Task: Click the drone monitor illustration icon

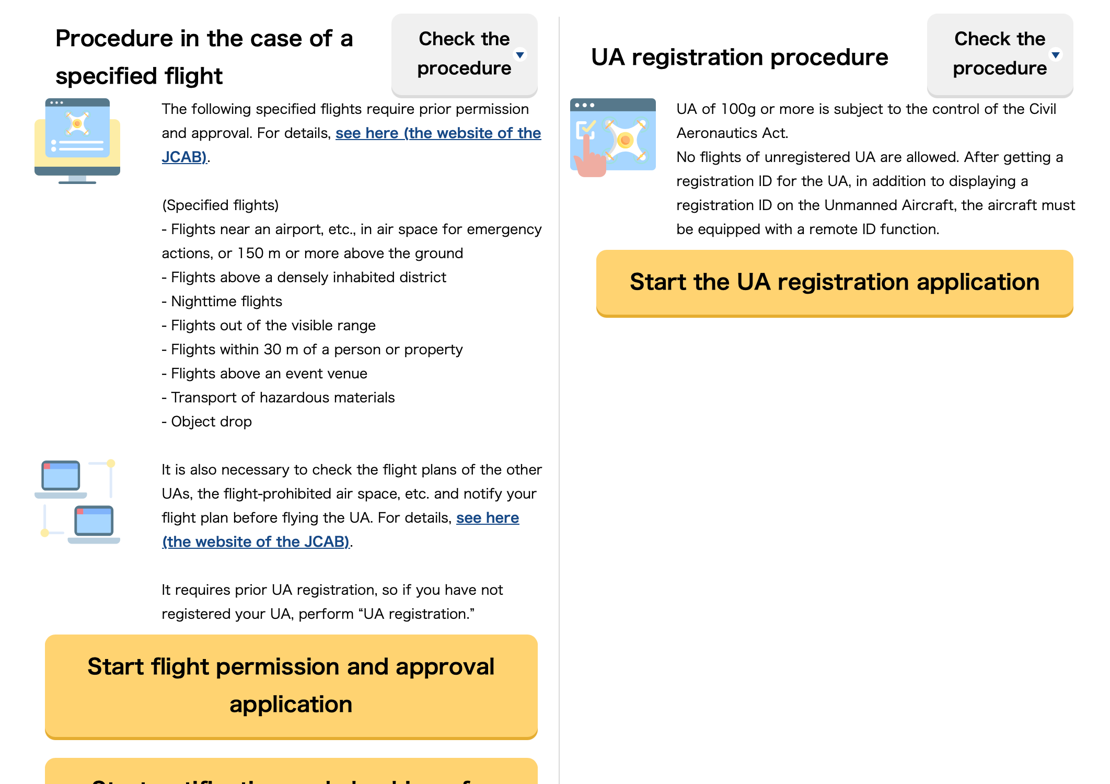Action: pos(77,140)
